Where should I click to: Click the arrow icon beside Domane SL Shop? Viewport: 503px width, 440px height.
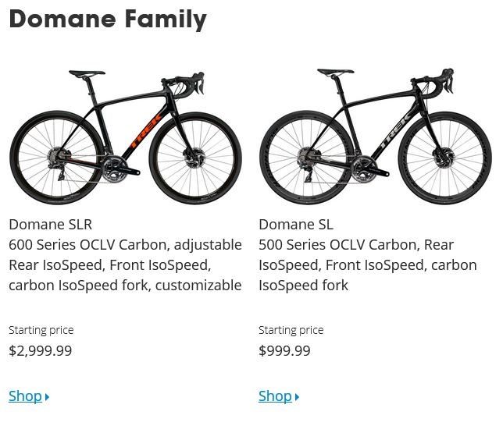point(298,397)
